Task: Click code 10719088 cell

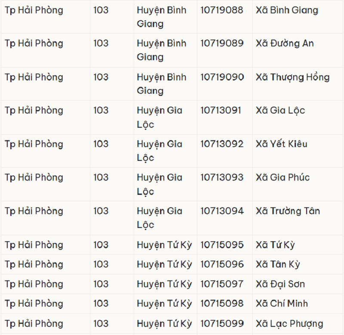Action: point(224,17)
